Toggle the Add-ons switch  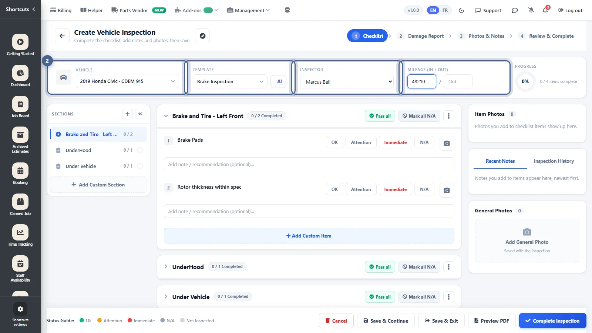point(208,10)
